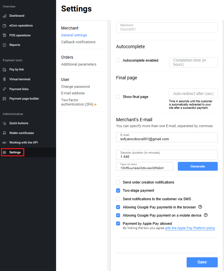Image resolution: width=224 pixels, height=271 pixels.
Task: Disable Payment by Apple Pay allowed
Action: (118, 223)
